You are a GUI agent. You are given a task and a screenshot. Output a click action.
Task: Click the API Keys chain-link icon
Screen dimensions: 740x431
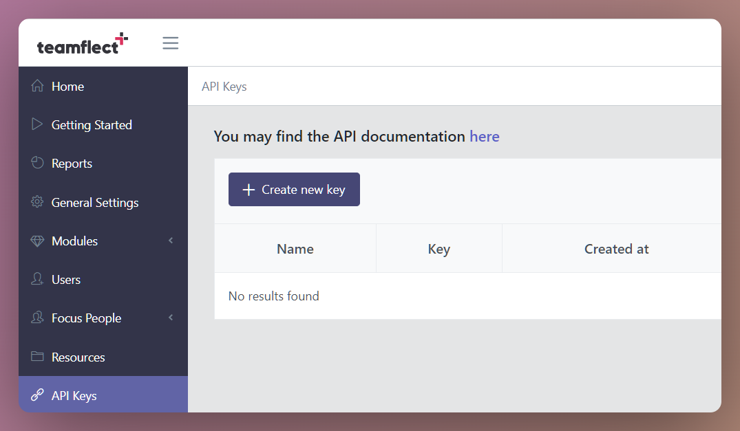(x=39, y=395)
